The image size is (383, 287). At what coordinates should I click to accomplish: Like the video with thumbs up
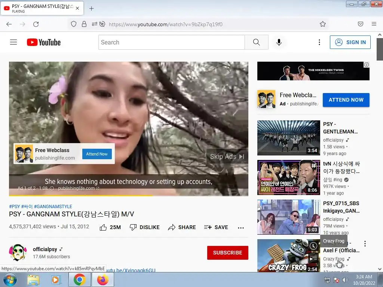point(110,228)
